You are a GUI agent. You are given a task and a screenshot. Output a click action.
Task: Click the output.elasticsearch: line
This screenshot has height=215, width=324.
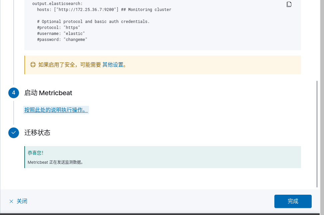click(58, 4)
